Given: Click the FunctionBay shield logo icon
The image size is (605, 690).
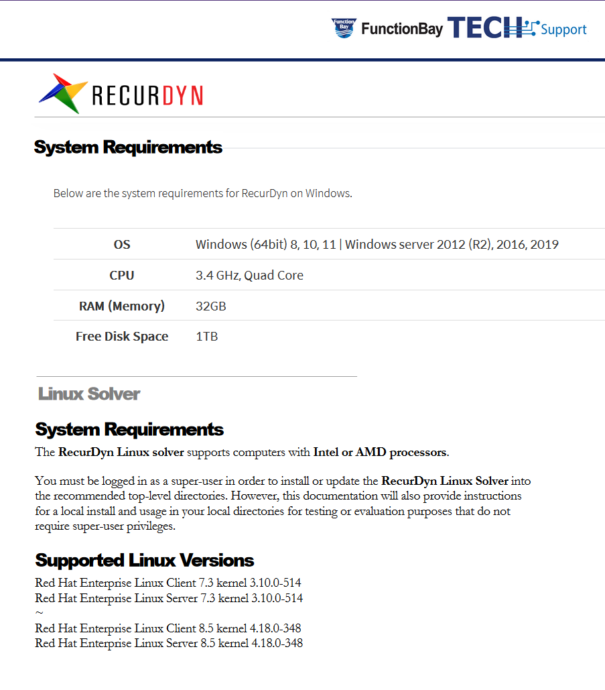Looking at the screenshot, I should coord(344,28).
